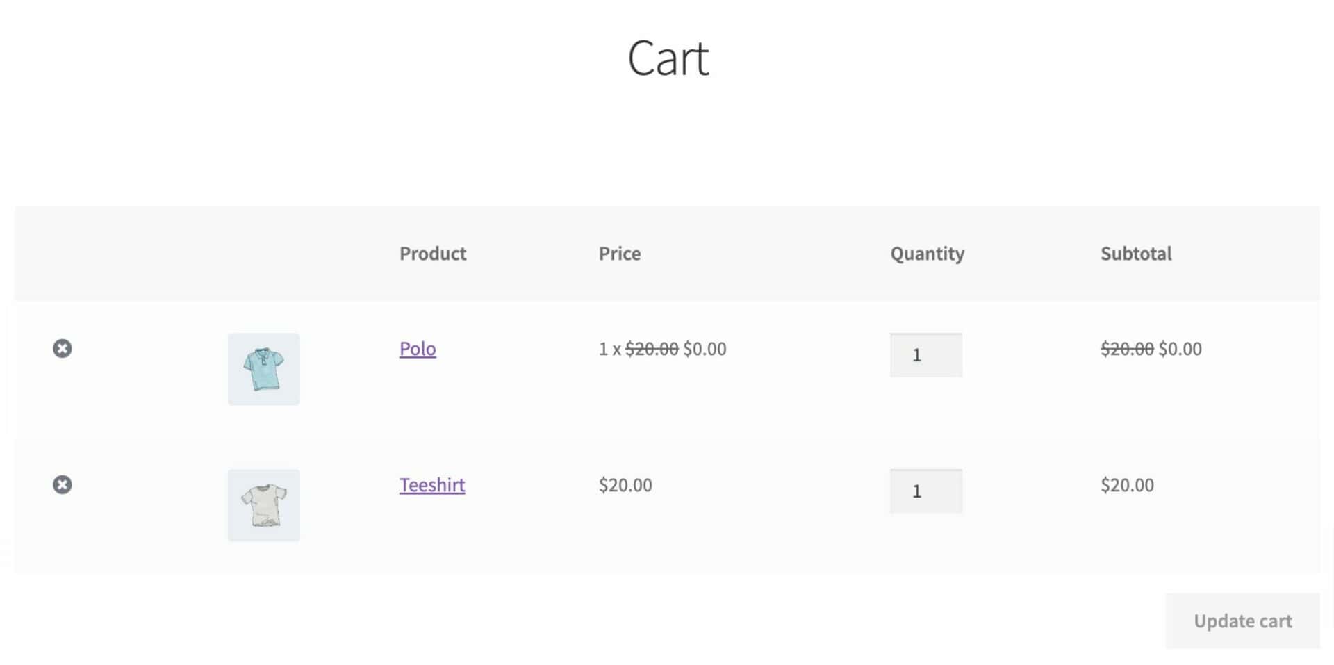Focus the Polo quantity field
Image resolution: width=1334 pixels, height=665 pixels.
926,355
